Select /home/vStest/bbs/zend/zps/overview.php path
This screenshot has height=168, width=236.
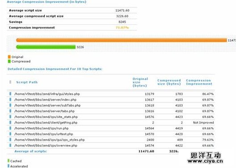click(x=46, y=146)
